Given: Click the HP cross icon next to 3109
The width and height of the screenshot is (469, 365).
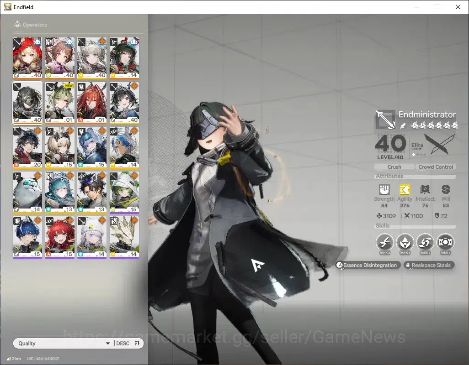Looking at the screenshot, I should tap(379, 216).
